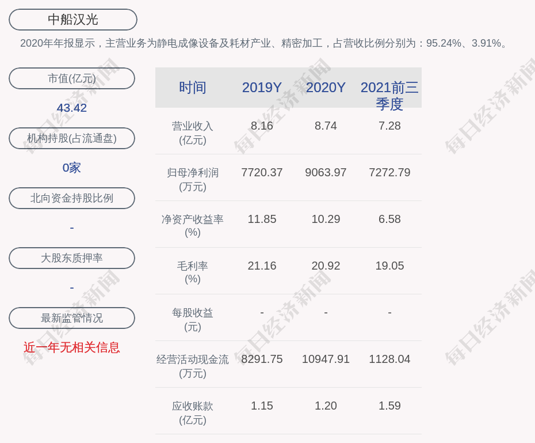
Task: Select the 应收账款(亿元) row label
Action: click(x=193, y=413)
